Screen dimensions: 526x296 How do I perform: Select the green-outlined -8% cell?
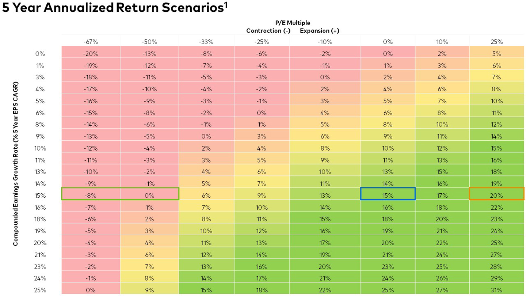90,196
